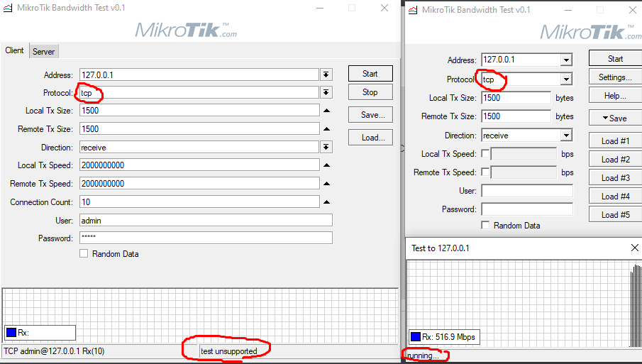This screenshot has height=364, width=642.
Task: Click the blue Rx 516.9 Mbps legend swatch
Action: pos(416,336)
